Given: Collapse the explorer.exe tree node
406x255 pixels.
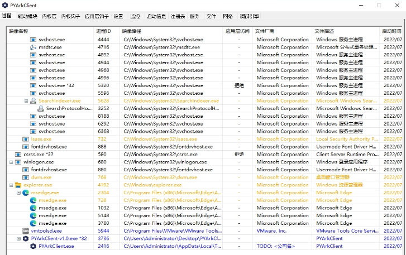Looking at the screenshot, I should pos(11,185).
